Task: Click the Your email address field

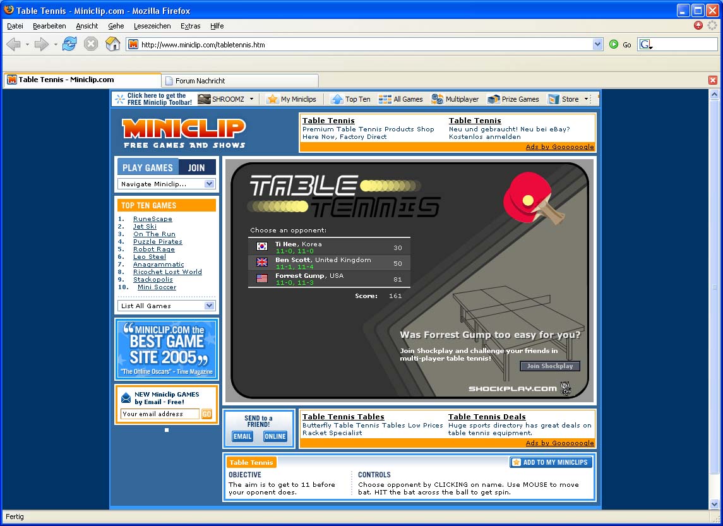Action: (160, 414)
